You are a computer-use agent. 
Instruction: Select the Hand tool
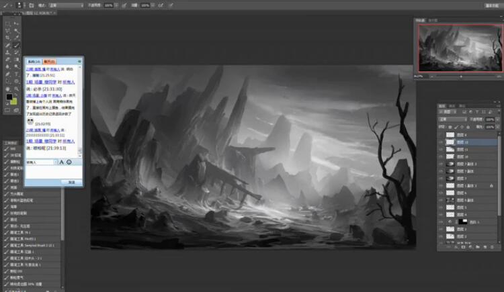pyautogui.click(x=7, y=89)
